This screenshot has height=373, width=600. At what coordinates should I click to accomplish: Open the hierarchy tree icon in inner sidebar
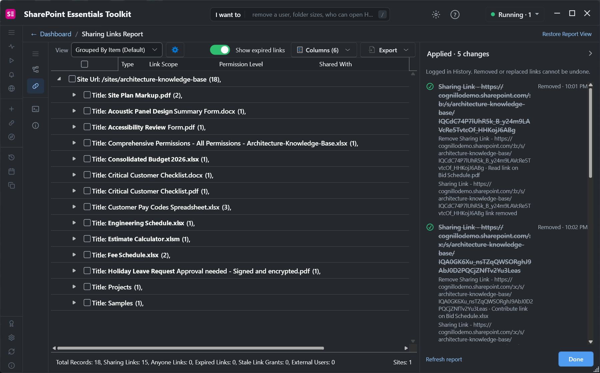pos(35,69)
